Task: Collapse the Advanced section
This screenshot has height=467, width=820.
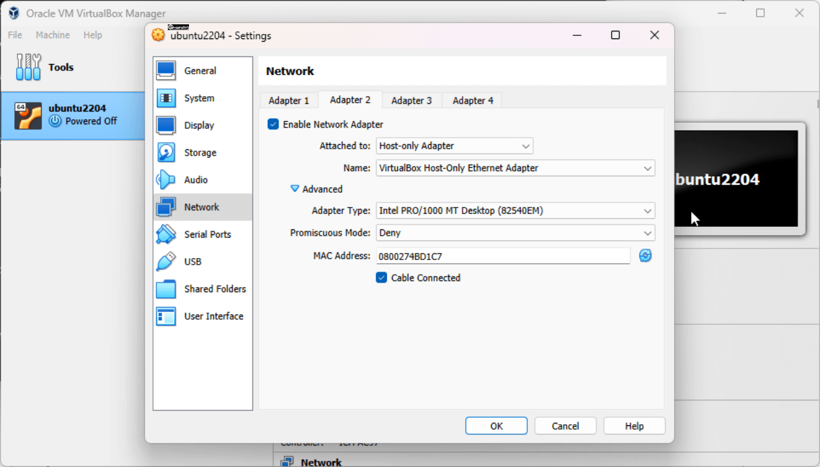Action: point(295,189)
